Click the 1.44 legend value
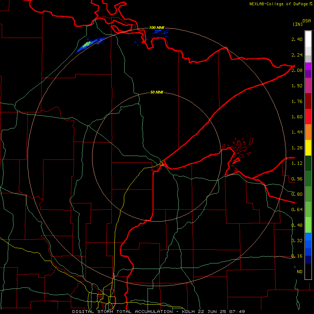The height and width of the screenshot is (314, 314). [x=297, y=132]
